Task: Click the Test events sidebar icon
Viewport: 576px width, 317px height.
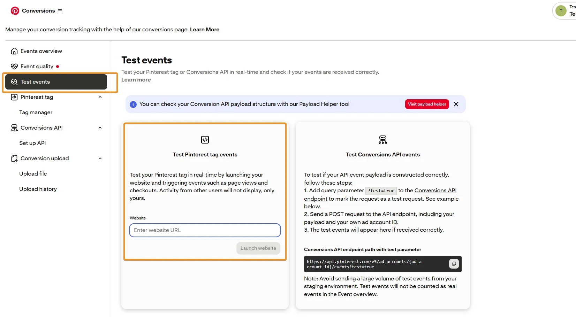Action: (x=14, y=82)
